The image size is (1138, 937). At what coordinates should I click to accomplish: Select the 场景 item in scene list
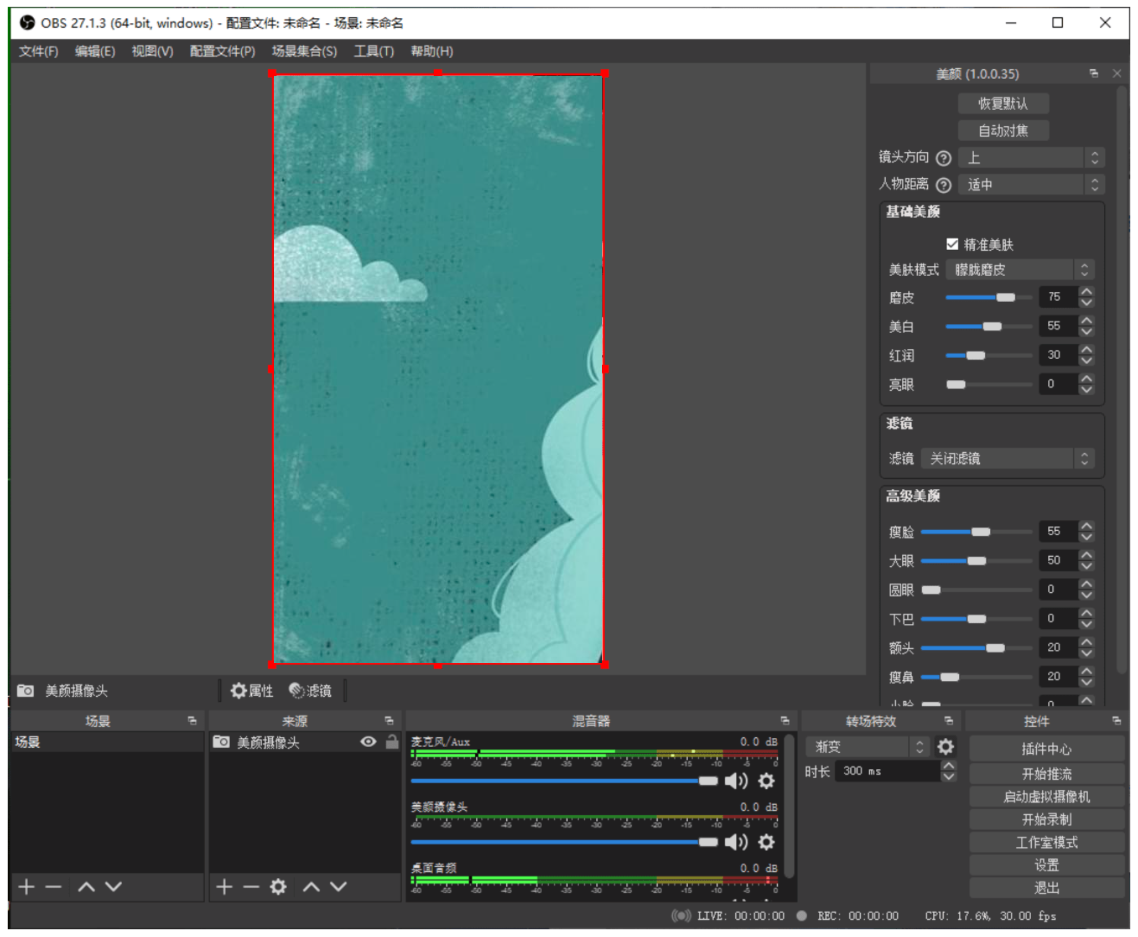tap(107, 743)
